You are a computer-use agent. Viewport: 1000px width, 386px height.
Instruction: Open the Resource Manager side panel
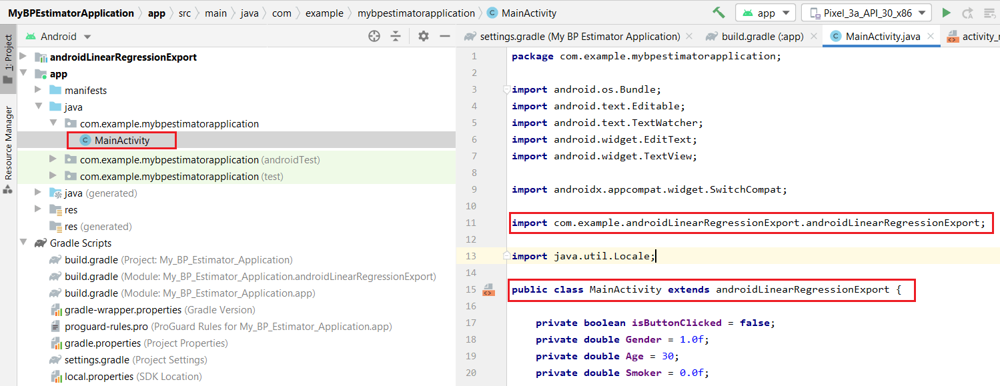(x=8, y=143)
